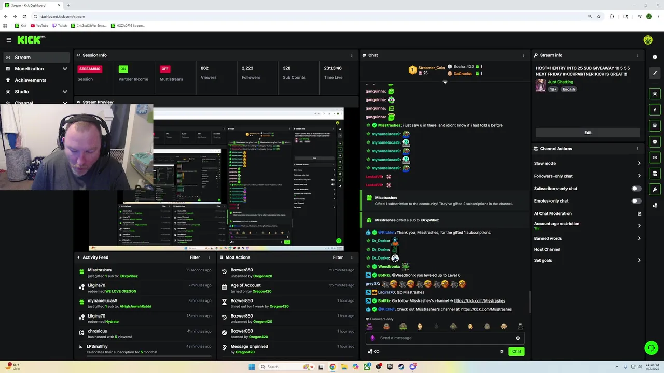The image size is (664, 373).
Task: Toggle Emotes-only chat switch
Action: click(x=636, y=201)
